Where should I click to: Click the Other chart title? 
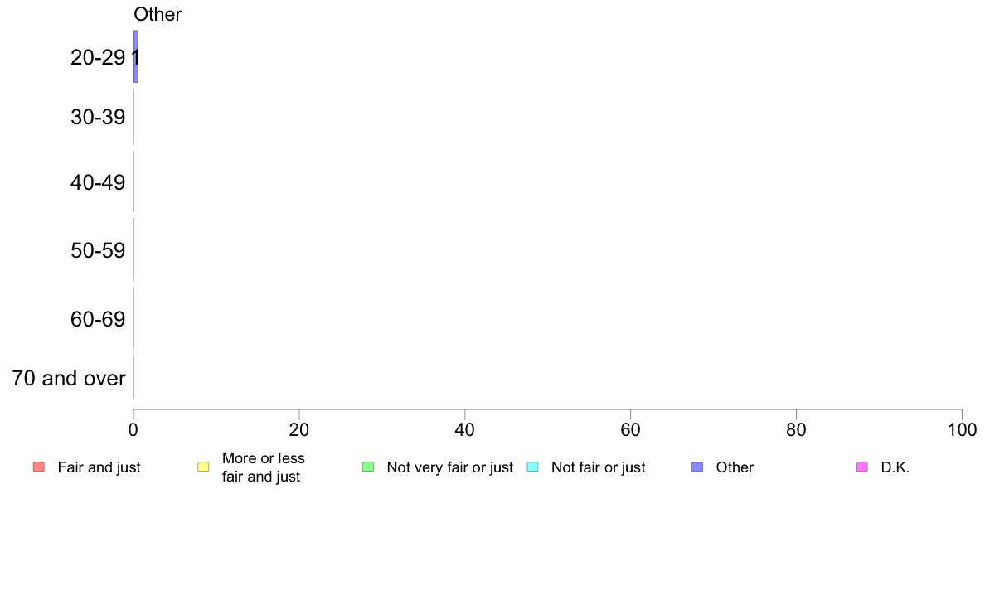(x=158, y=14)
